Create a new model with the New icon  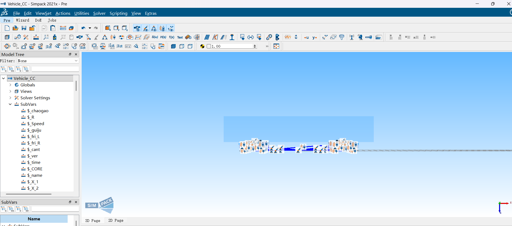(7, 28)
